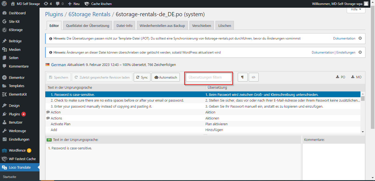Open Kommentare in the sidebar
Screen dimensions: 375x181
pos(20,66)
